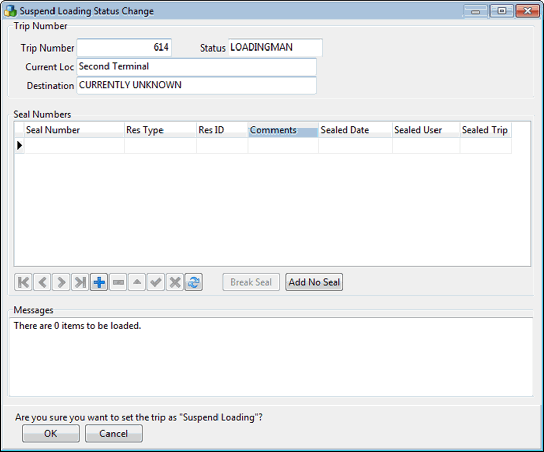544x452 pixels.
Task: Click Add No Seal button
Action: coord(314,282)
